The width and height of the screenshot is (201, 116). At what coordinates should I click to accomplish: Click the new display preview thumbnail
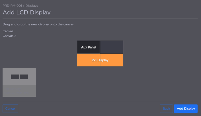point(19,82)
